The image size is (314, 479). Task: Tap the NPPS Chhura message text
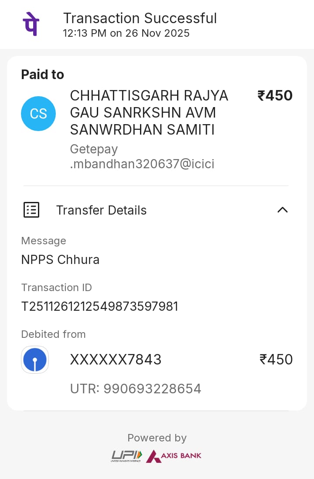(60, 260)
